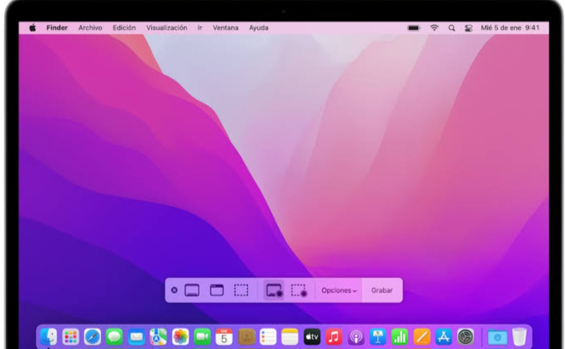Click the Spotlight search icon

click(451, 27)
